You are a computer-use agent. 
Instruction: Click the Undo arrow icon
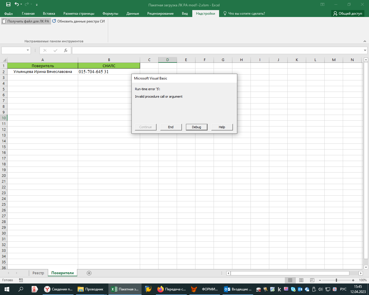[x=17, y=4]
